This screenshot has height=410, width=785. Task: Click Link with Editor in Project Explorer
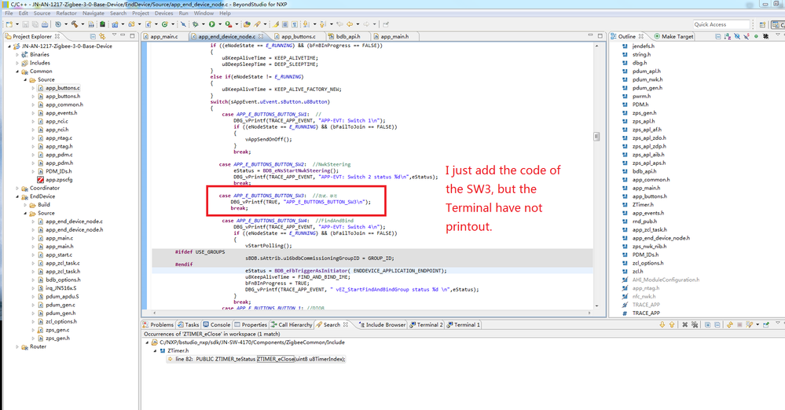pyautogui.click(x=103, y=37)
